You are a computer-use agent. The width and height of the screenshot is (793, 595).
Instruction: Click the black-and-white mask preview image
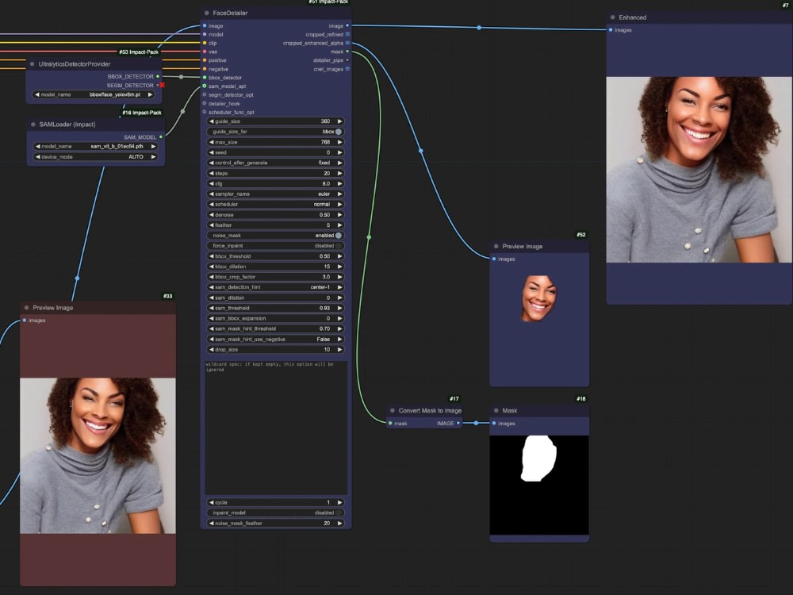point(539,485)
